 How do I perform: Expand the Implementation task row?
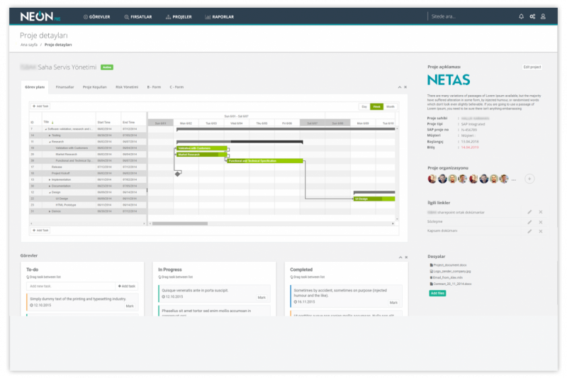(x=50, y=179)
